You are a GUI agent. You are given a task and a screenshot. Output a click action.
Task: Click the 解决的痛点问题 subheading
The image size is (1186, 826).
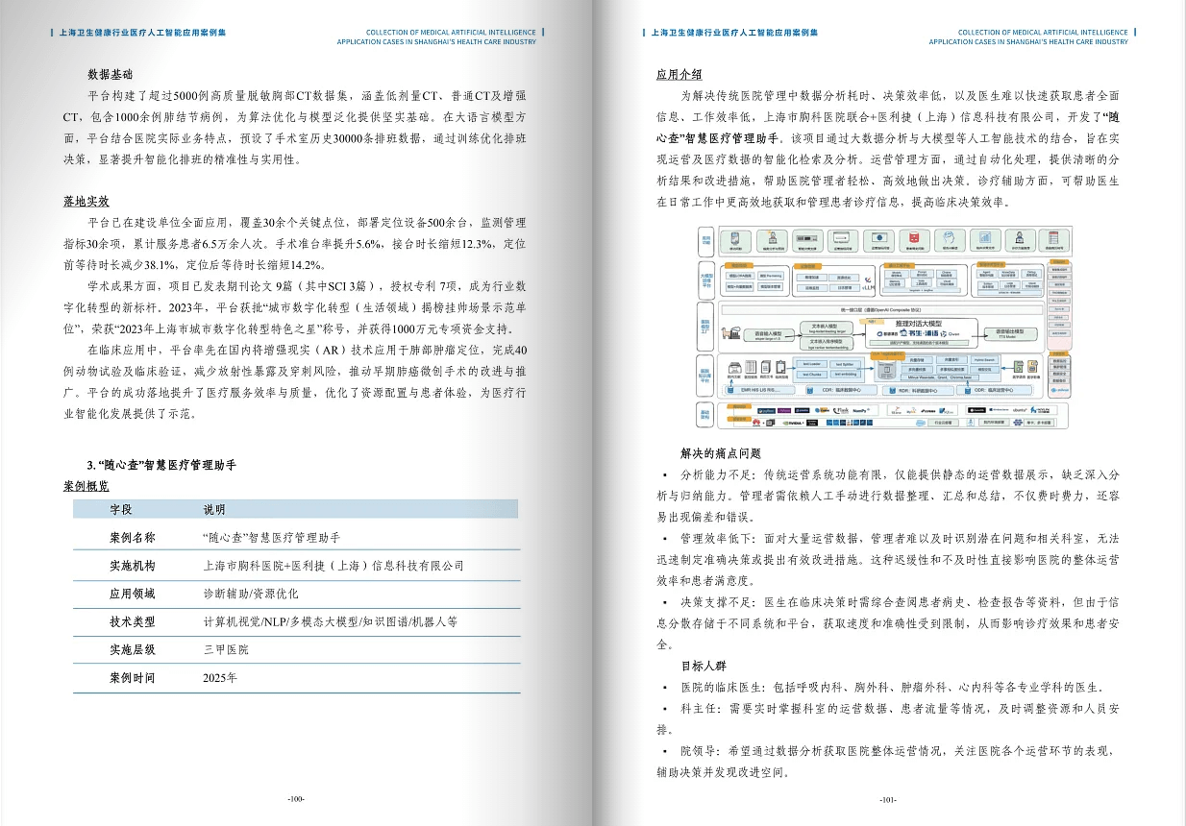pyautogui.click(x=721, y=453)
